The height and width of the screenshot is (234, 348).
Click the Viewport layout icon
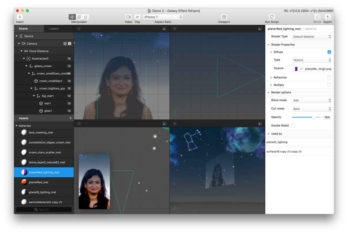tap(224, 17)
